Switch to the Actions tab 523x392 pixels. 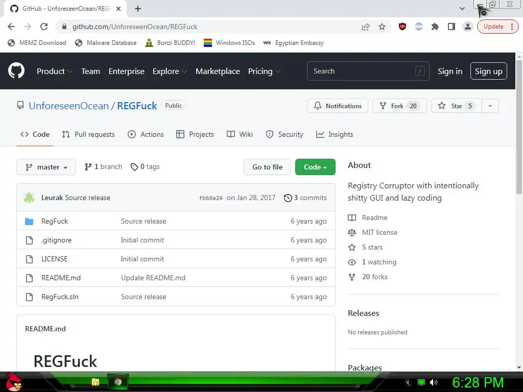(x=146, y=134)
